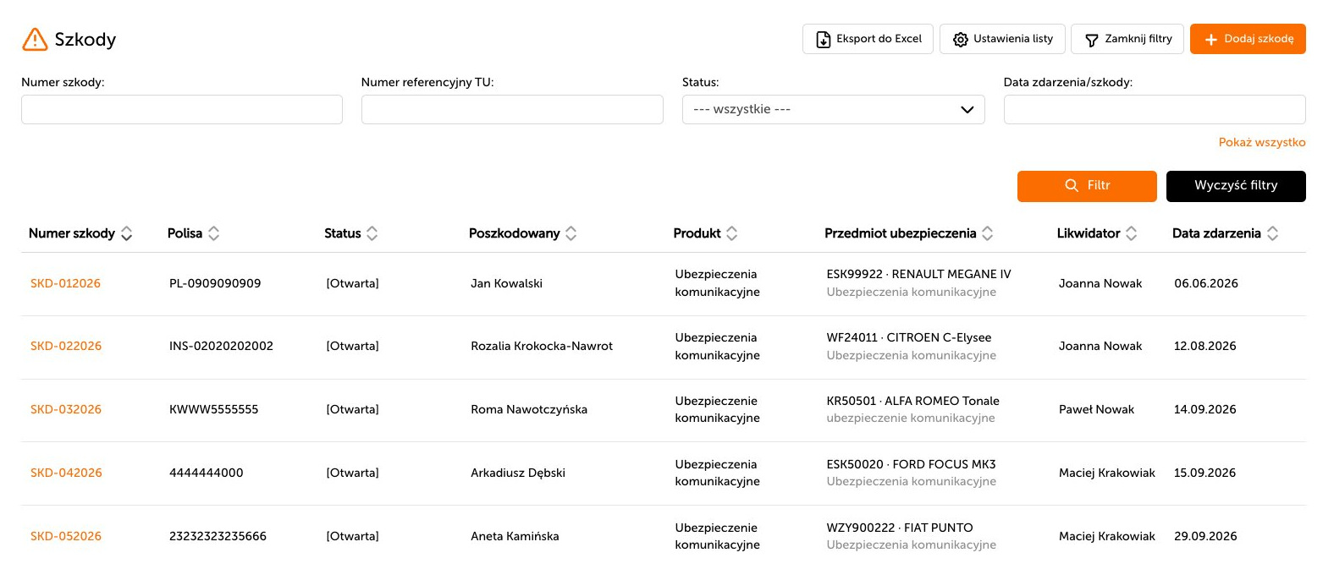Click date 06.06.2026
This screenshot has width=1334, height=580.
tap(1206, 283)
